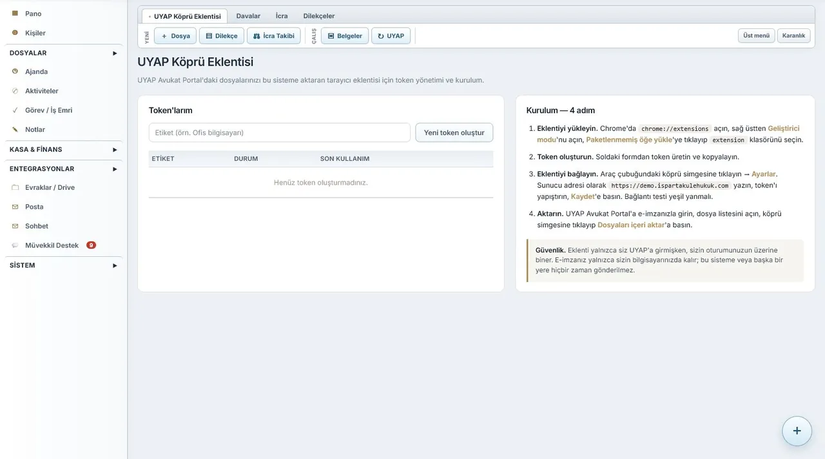The height and width of the screenshot is (459, 825).
Task: Click the red 9 badge on Müvekkil Destek
Action: coord(91,245)
